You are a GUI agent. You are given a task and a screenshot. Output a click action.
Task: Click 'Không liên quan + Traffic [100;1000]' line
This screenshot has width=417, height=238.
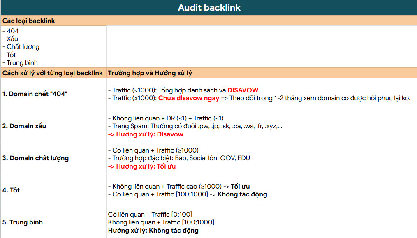coord(161,222)
